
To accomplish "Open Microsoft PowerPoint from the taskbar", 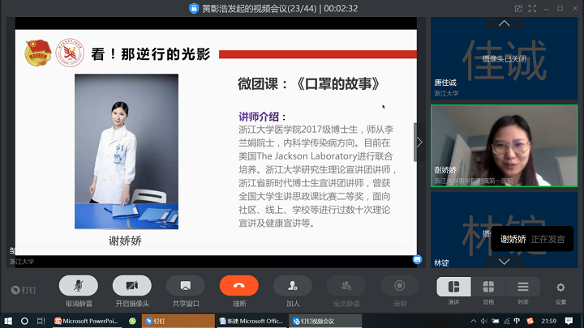I will click(87, 321).
